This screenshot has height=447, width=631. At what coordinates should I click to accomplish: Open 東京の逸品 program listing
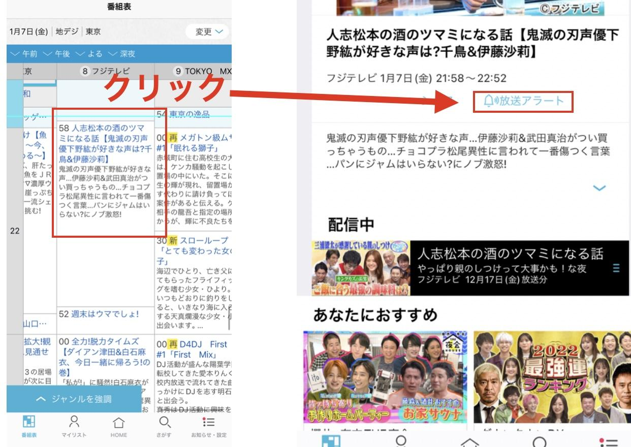pyautogui.click(x=189, y=114)
